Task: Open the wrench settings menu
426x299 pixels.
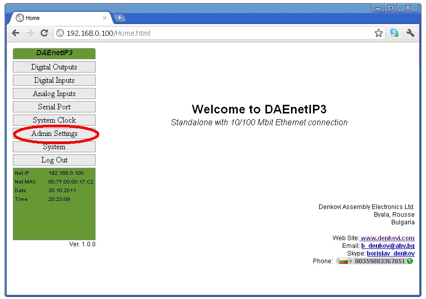Action: click(x=410, y=33)
